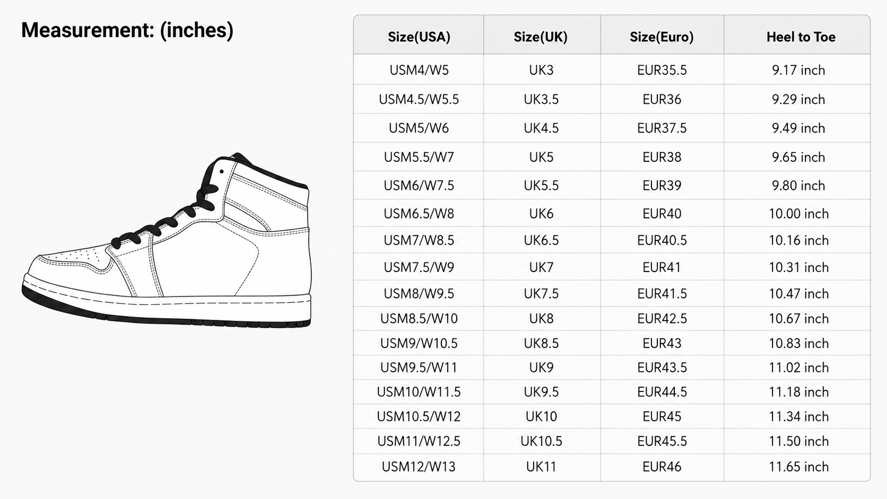
Task: Click the Size(USA) column header
Action: click(419, 37)
